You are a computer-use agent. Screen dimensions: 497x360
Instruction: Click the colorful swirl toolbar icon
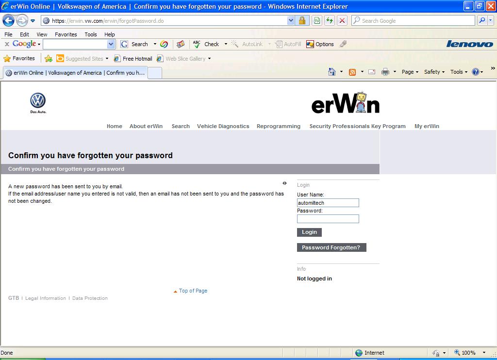(x=164, y=44)
